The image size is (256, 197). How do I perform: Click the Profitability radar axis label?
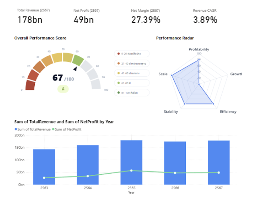pos(199,49)
